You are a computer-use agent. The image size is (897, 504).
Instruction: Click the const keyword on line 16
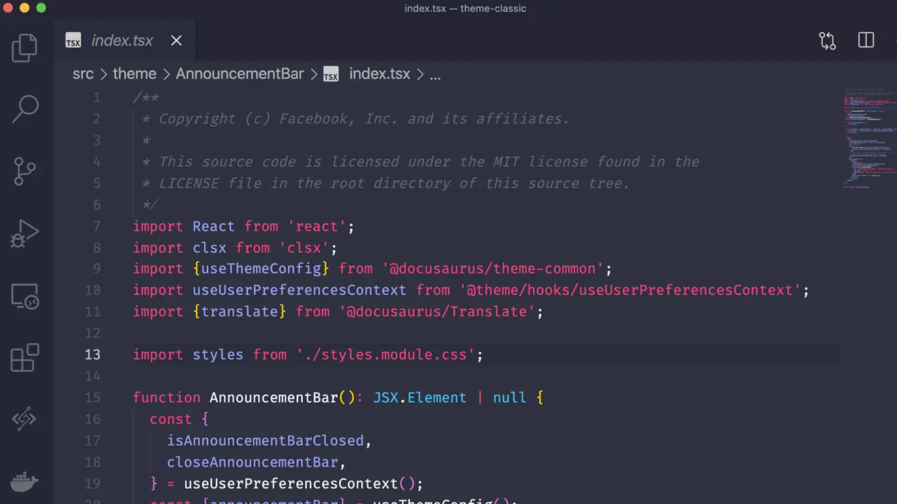171,419
